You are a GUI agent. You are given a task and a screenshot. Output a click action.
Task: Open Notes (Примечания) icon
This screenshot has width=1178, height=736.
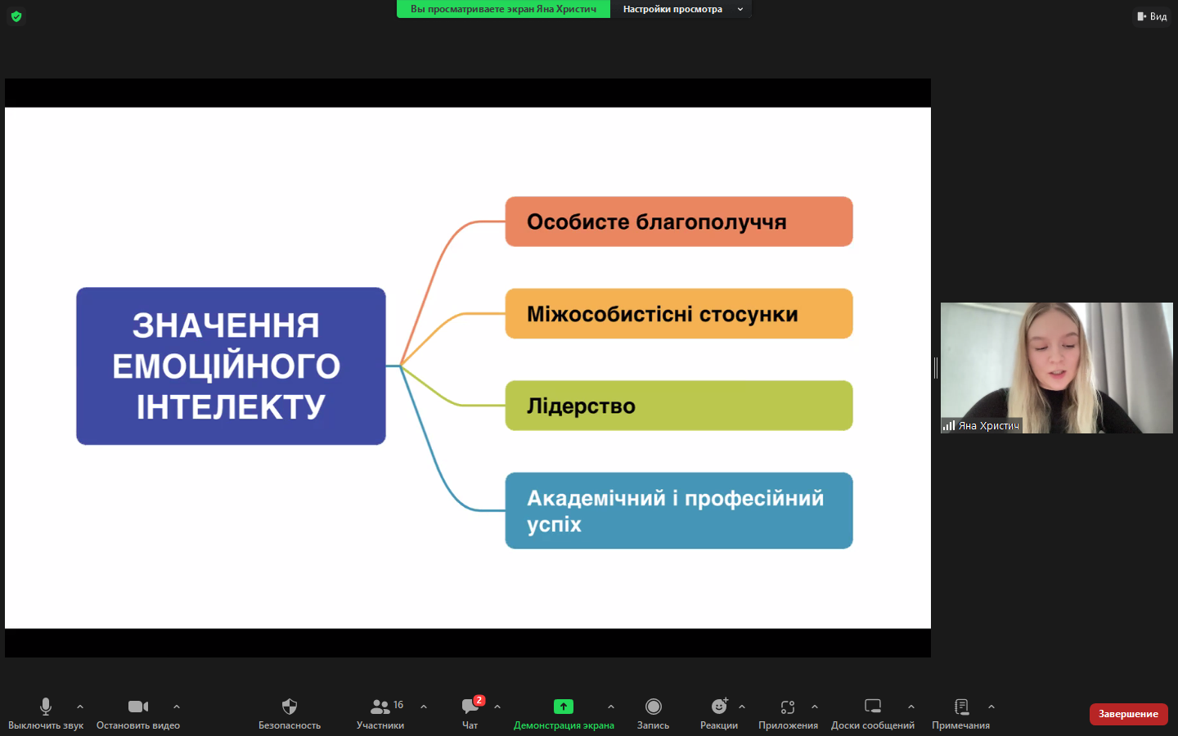tap(961, 707)
